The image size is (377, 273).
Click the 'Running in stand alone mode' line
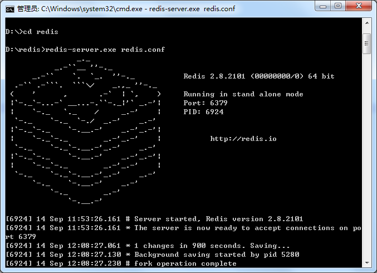(x=243, y=94)
